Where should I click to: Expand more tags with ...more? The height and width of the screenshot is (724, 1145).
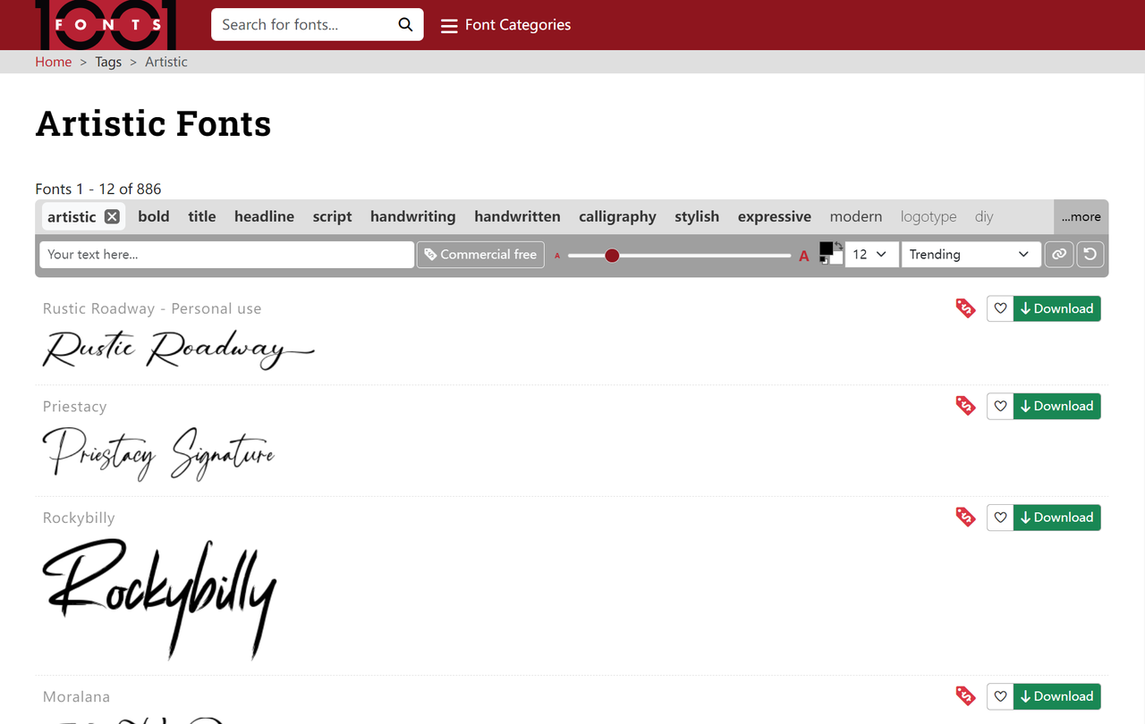[1081, 216]
